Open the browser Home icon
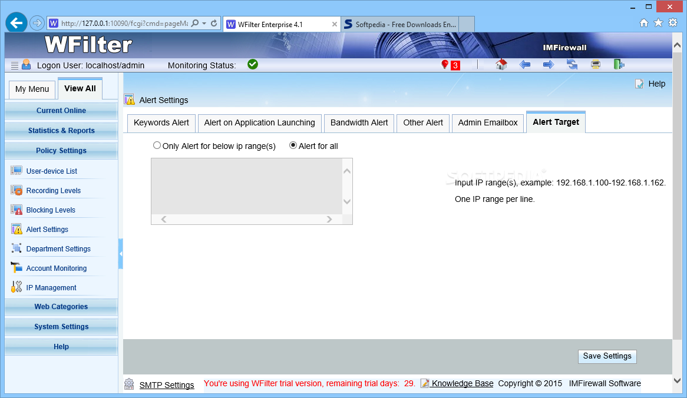The height and width of the screenshot is (398, 687). coord(643,23)
